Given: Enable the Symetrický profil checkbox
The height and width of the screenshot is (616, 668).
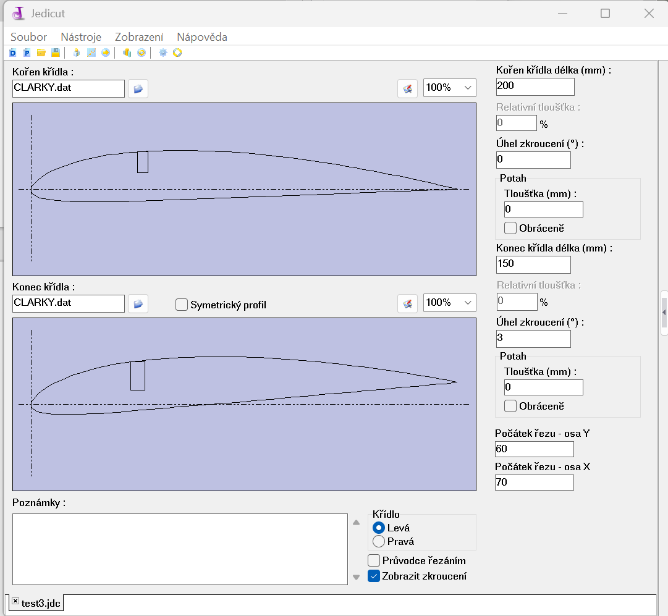Looking at the screenshot, I should point(182,305).
